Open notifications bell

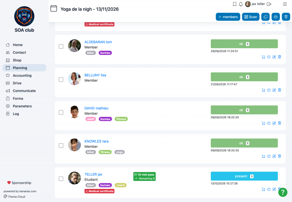241,4
